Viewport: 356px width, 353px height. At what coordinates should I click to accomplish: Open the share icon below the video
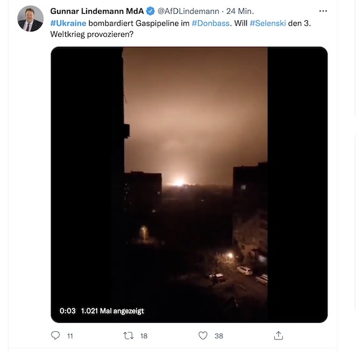[278, 336]
